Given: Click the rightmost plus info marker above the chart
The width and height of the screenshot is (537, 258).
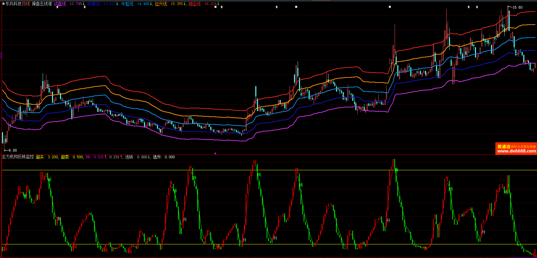Looking at the screenshot, I should (477, 7).
